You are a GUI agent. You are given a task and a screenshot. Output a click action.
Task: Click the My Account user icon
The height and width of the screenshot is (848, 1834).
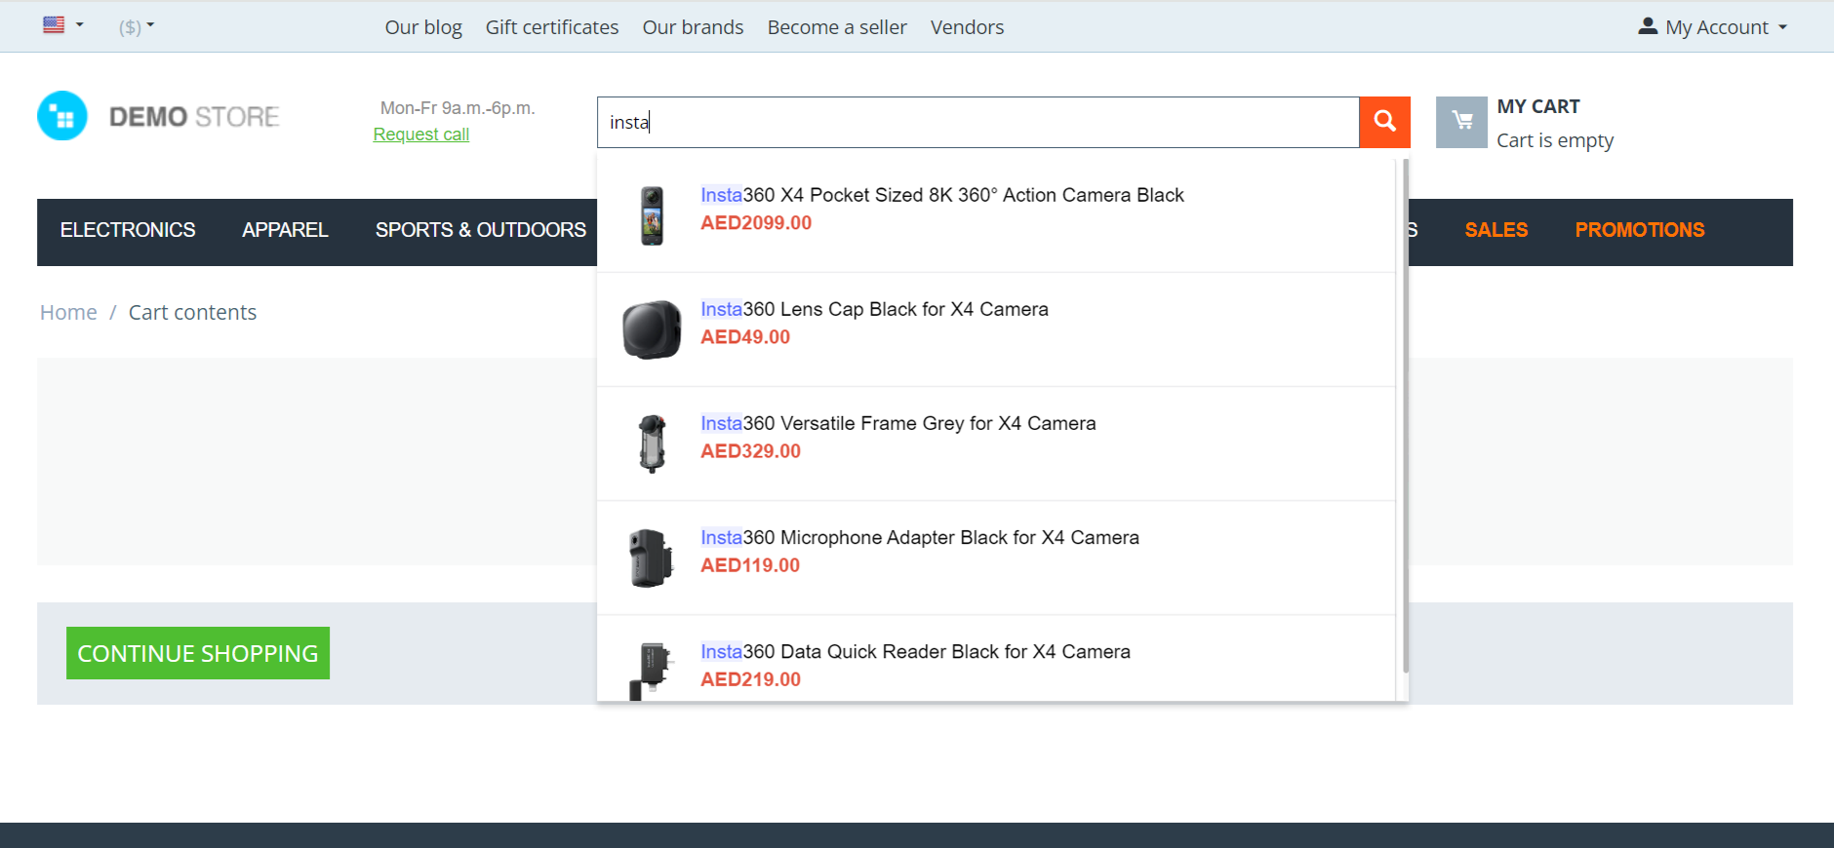[x=1648, y=26]
